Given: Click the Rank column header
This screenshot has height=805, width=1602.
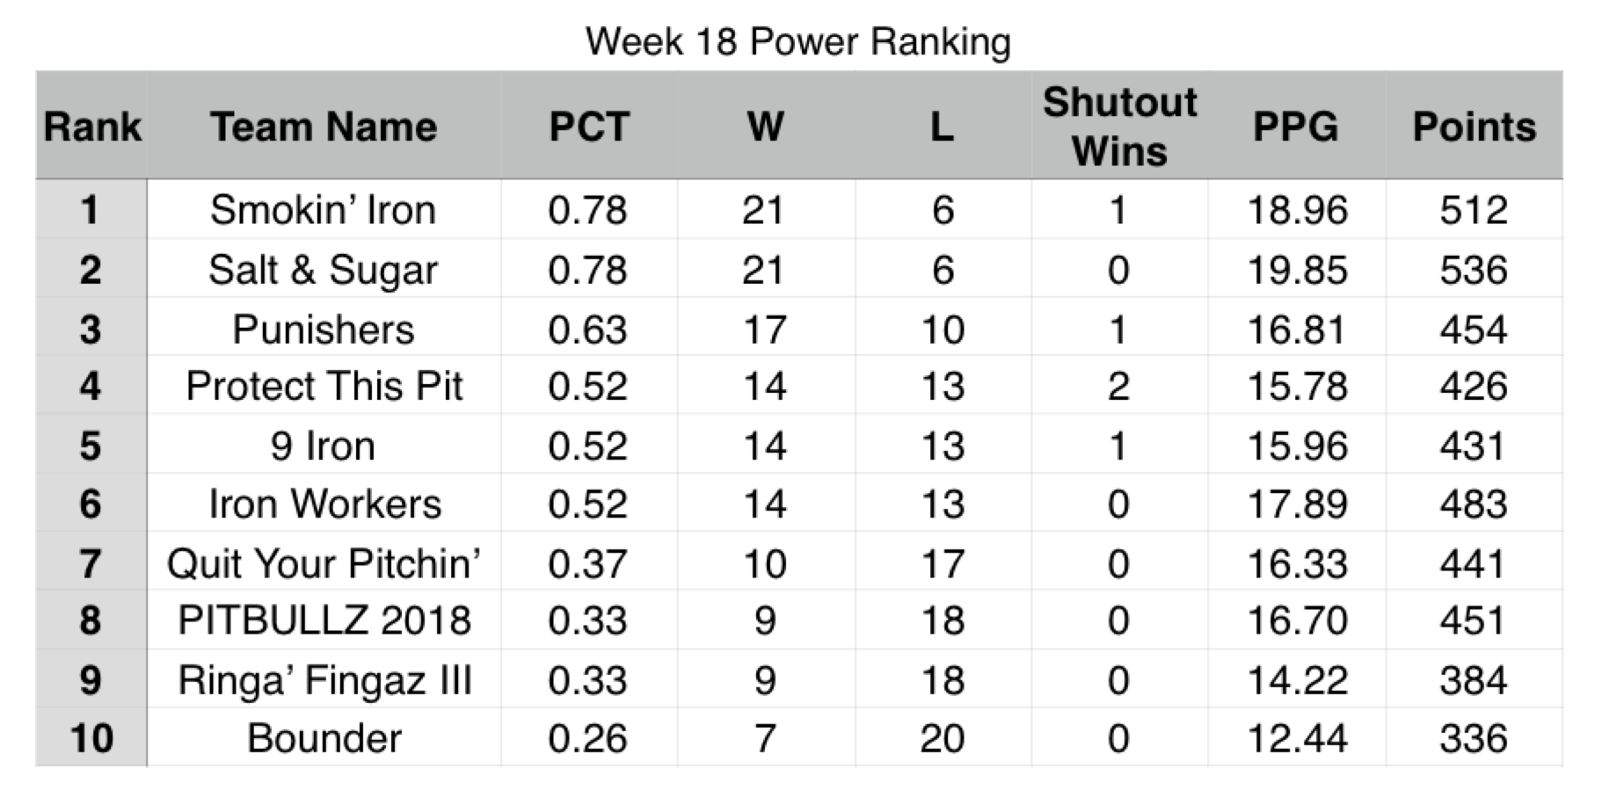Looking at the screenshot, I should (x=91, y=127).
